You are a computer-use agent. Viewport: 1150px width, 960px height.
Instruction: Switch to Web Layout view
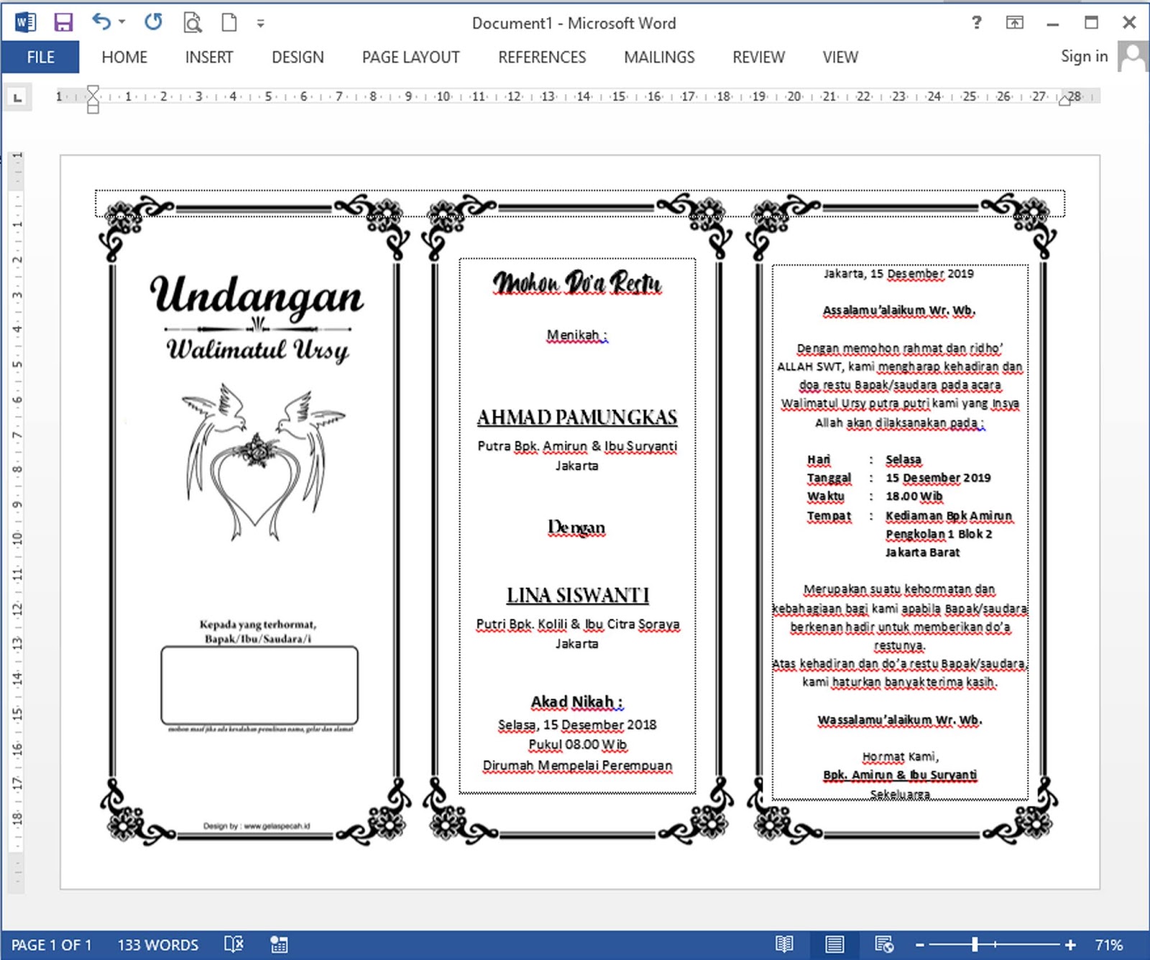(x=883, y=944)
